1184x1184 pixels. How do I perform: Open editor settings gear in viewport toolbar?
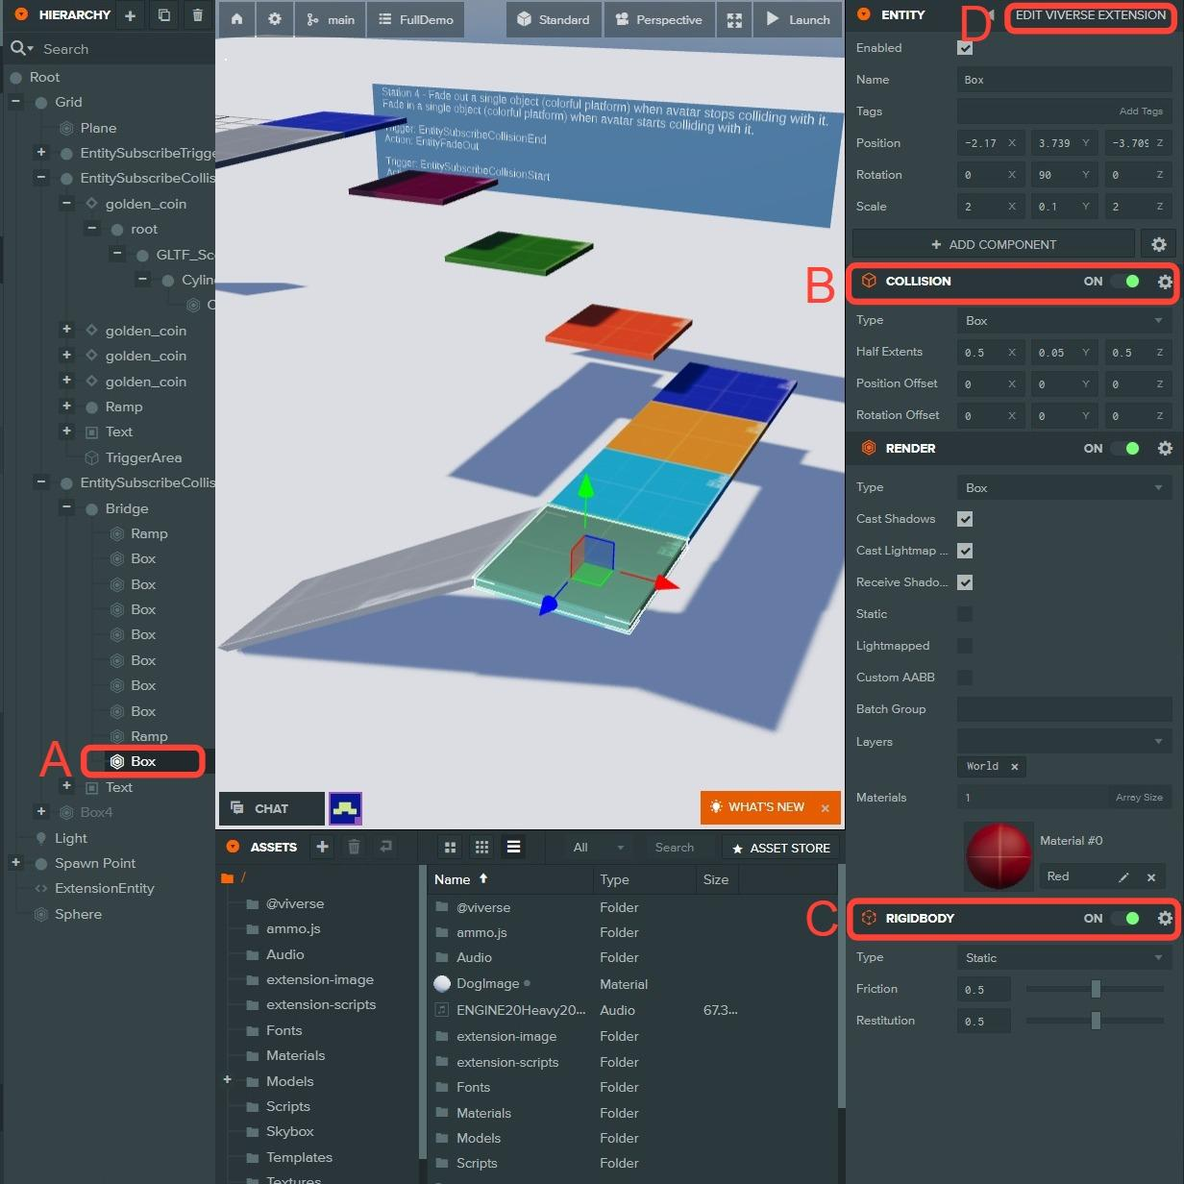[274, 19]
